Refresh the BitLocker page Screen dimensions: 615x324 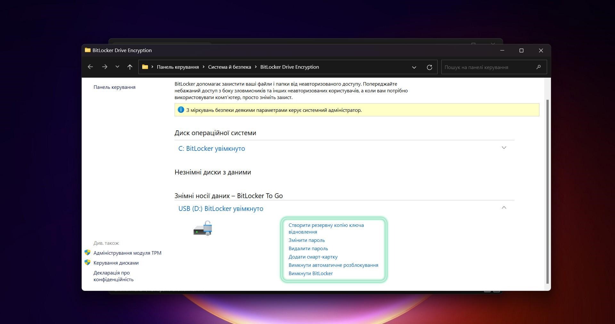429,67
